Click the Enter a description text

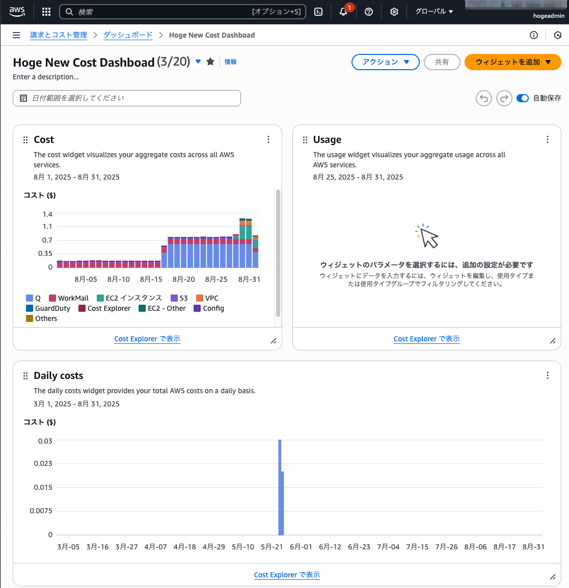coord(46,77)
